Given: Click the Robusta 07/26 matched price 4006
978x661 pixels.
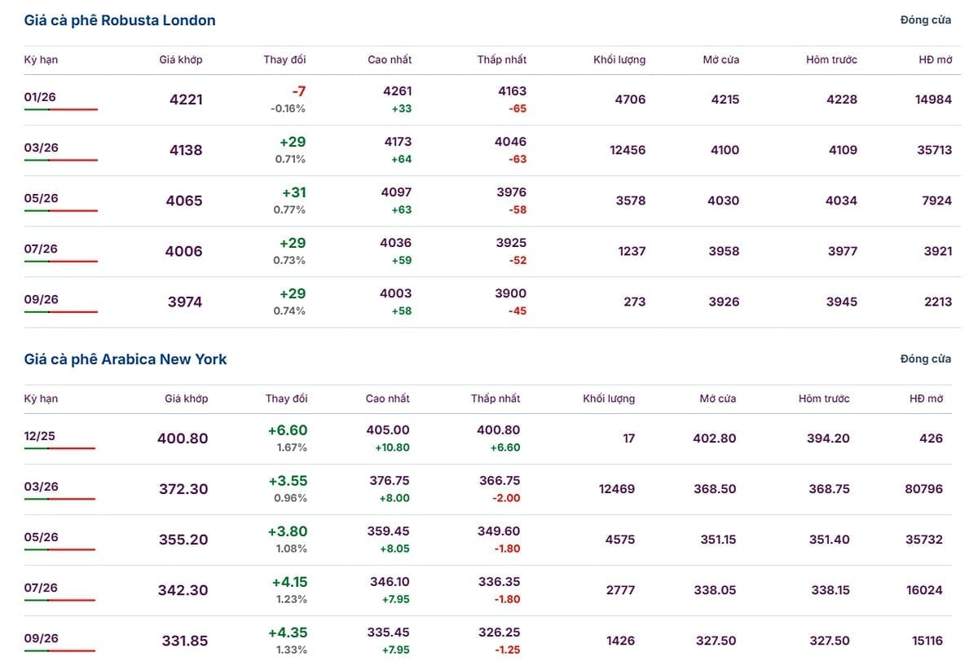Looking at the screenshot, I should click(x=184, y=251).
